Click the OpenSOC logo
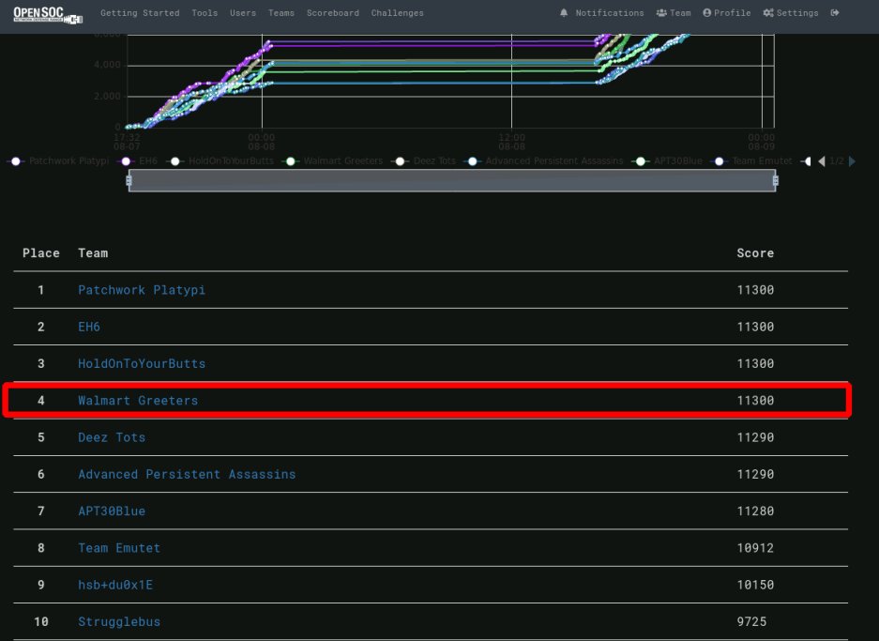879x641 pixels. 48,15
